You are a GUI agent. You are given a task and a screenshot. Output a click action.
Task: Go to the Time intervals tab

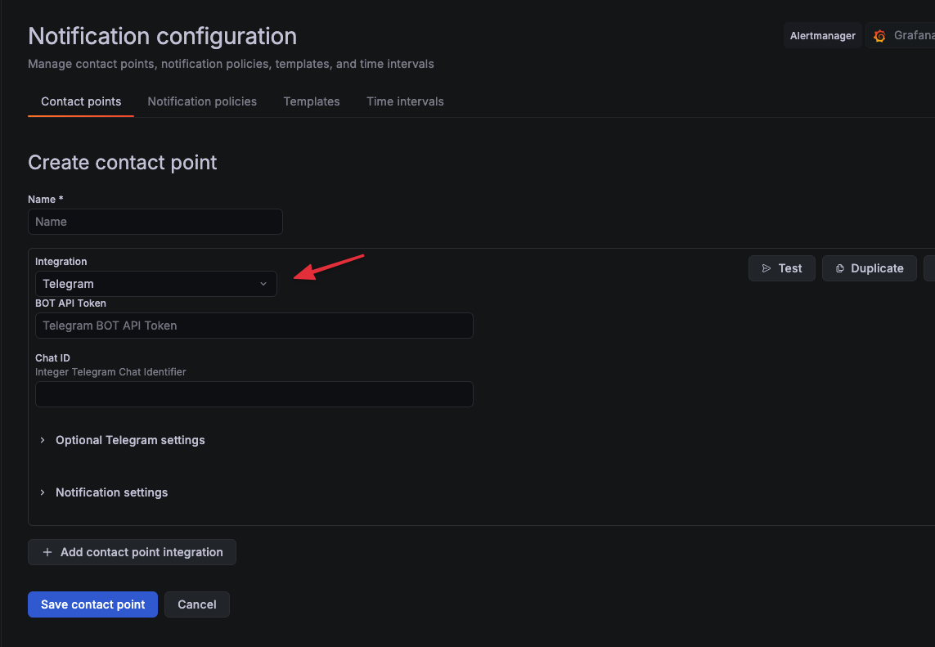405,101
